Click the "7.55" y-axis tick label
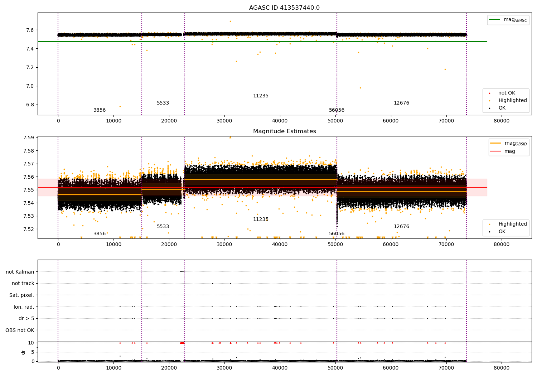The width and height of the screenshot is (537, 376). pyautogui.click(x=29, y=190)
